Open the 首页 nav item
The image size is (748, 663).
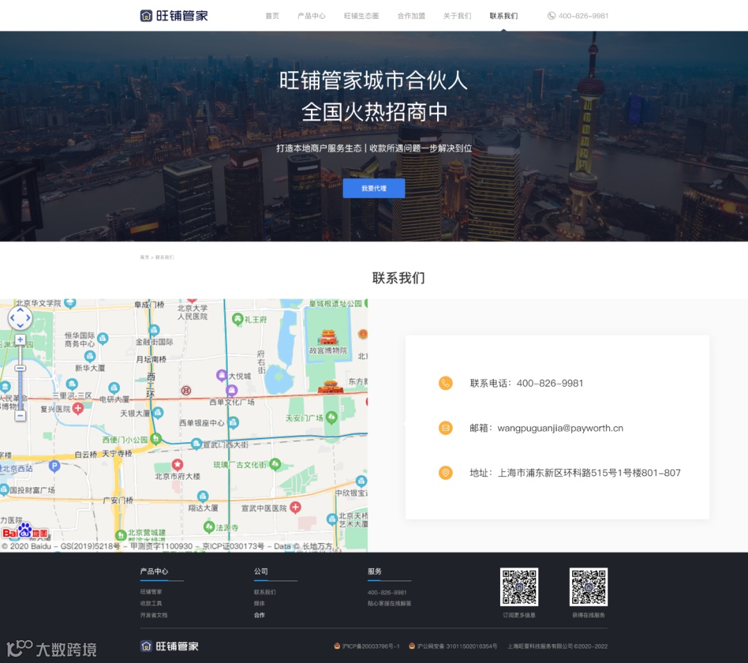[272, 16]
